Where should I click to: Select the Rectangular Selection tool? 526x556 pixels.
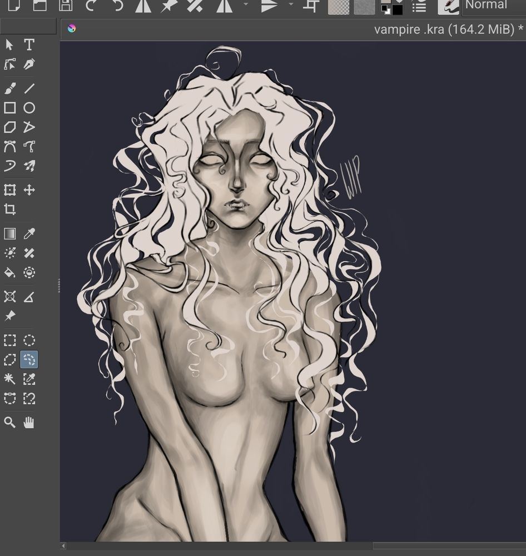9,340
